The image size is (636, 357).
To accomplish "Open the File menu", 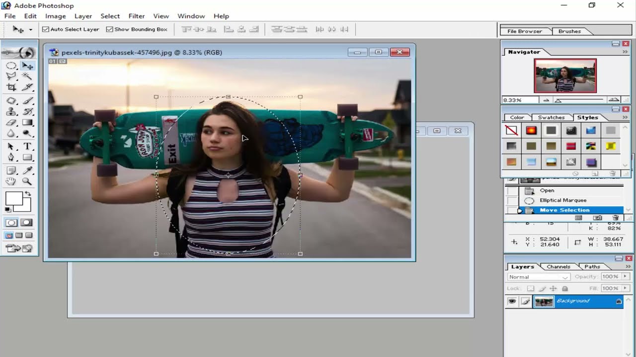I will [x=10, y=16].
